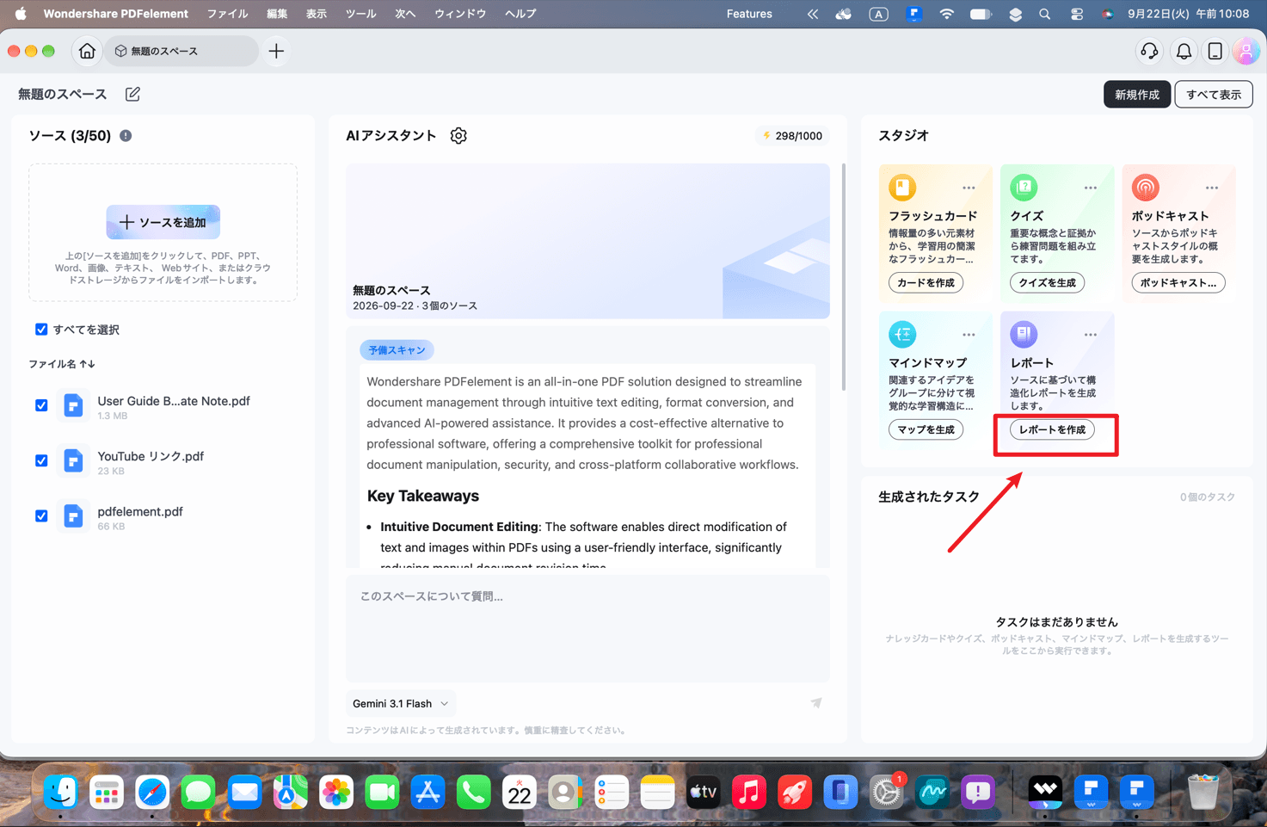Launch Safari from the Dock
1267x827 pixels.
click(152, 793)
